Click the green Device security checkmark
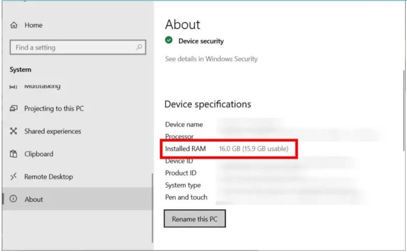The height and width of the screenshot is (252, 407). [169, 41]
